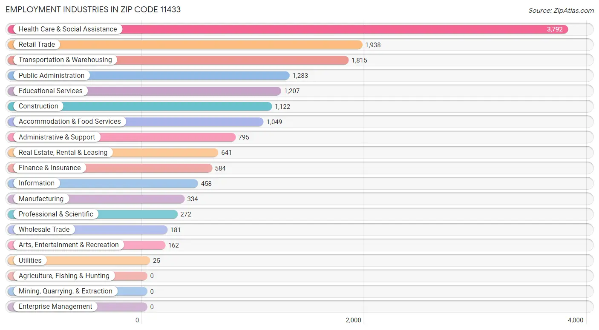This screenshot has height=330, width=599.
Task: Select the 4,000 axis tick label
Action: pyautogui.click(x=576, y=320)
